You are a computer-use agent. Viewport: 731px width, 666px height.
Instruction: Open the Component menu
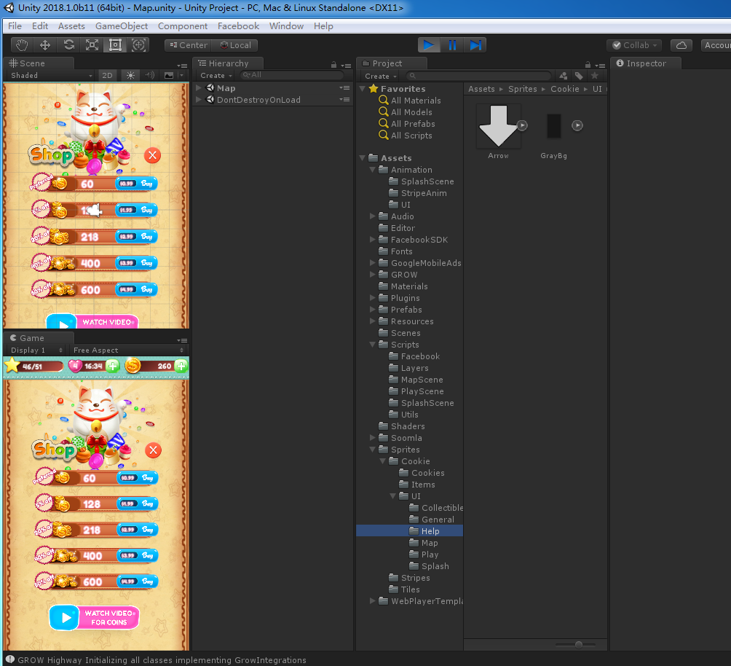[183, 26]
